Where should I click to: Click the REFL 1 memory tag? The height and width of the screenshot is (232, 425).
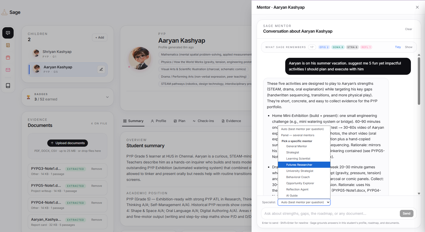[x=366, y=47]
